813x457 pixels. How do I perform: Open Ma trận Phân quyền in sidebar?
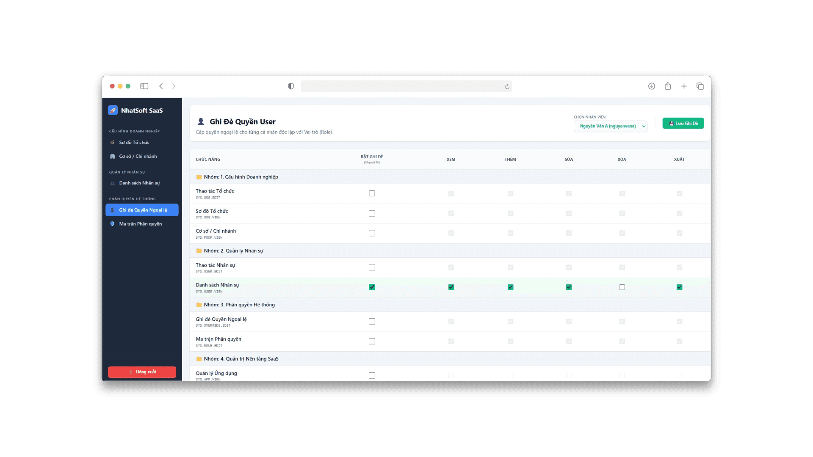click(x=142, y=224)
